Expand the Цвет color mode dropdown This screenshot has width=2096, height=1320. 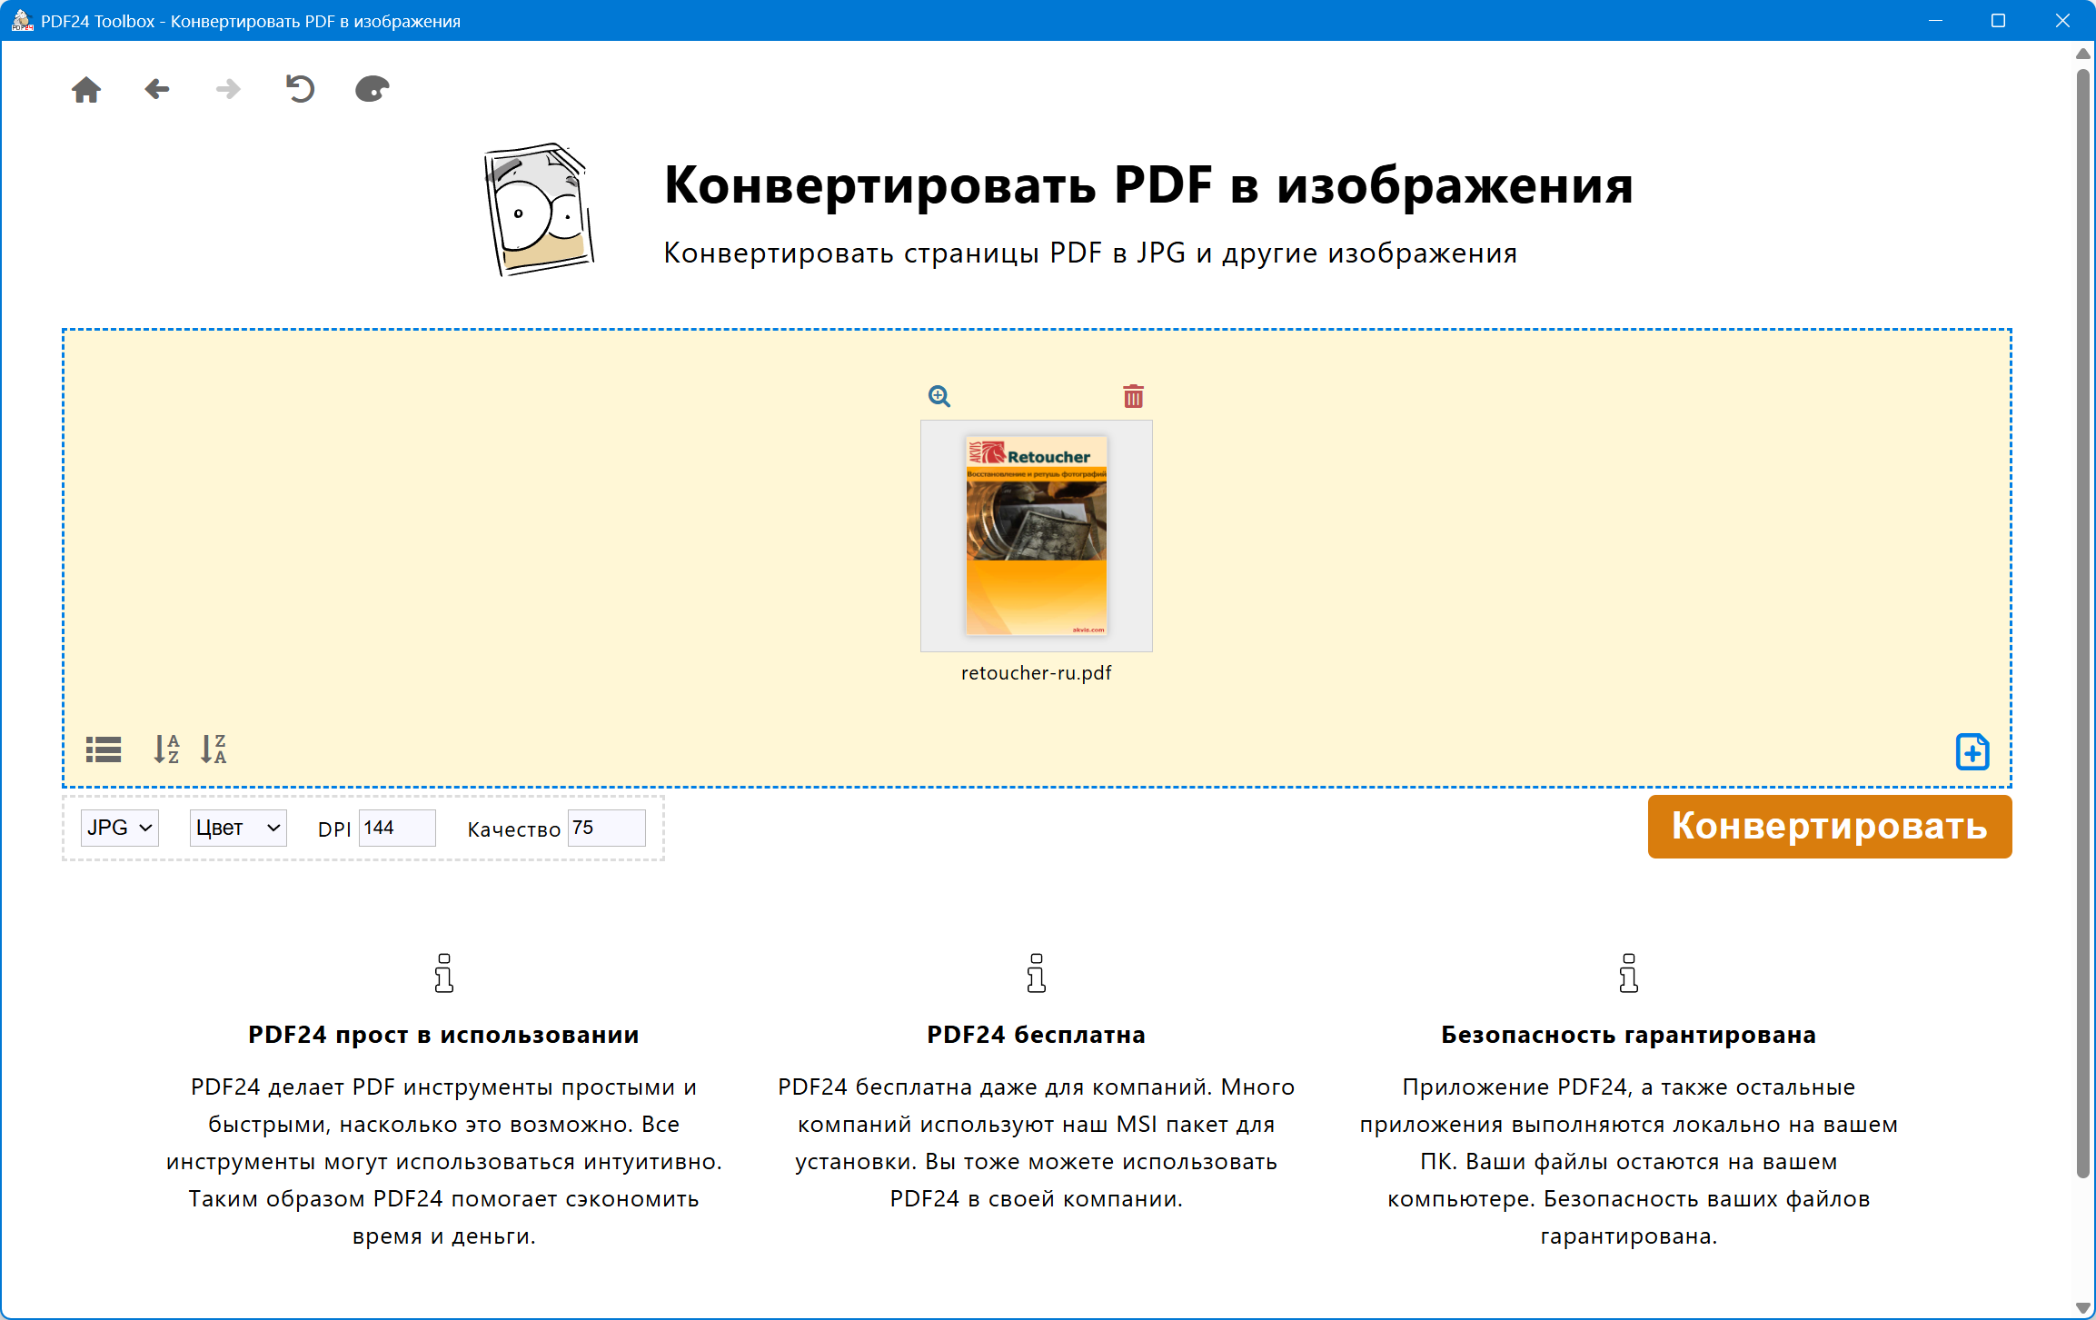pos(237,828)
